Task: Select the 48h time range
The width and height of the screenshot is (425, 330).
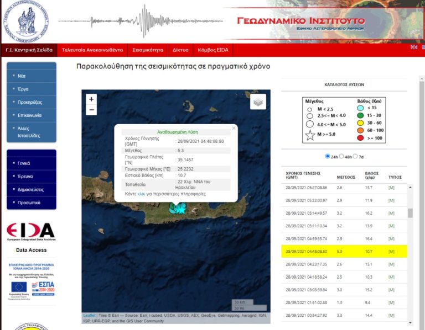Action: (341, 156)
